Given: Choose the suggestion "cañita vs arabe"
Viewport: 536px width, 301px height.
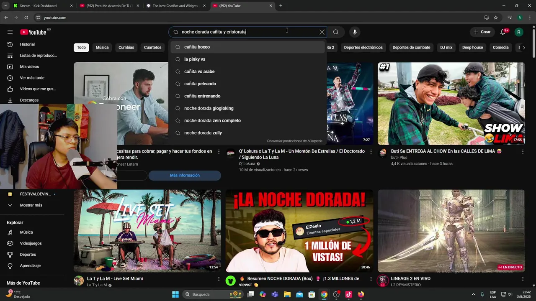Looking at the screenshot, I should 247,71.
